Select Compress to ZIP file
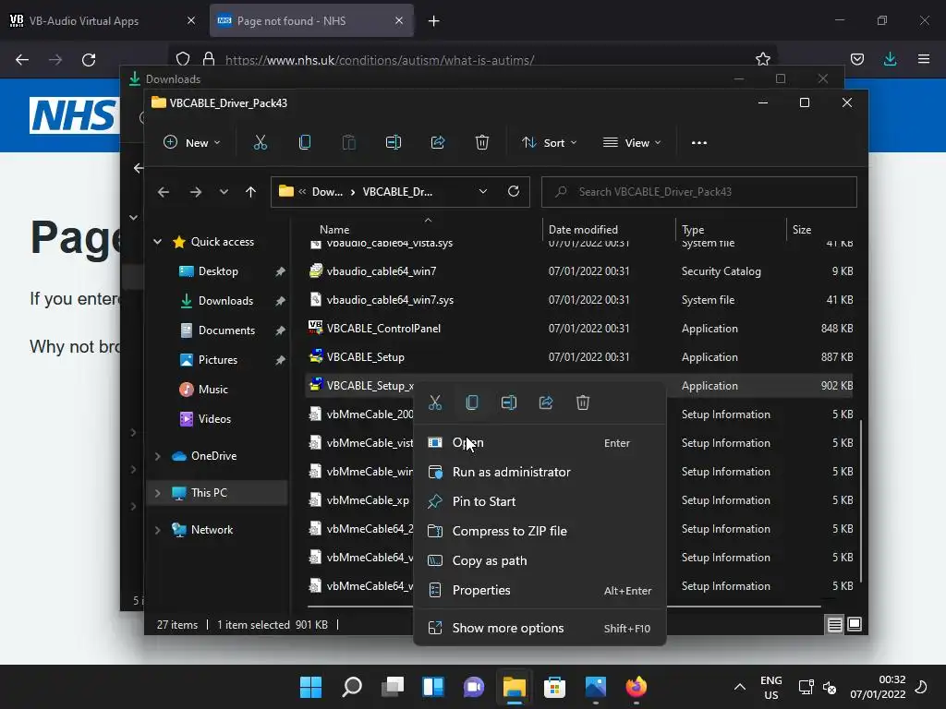946x709 pixels. point(540,531)
